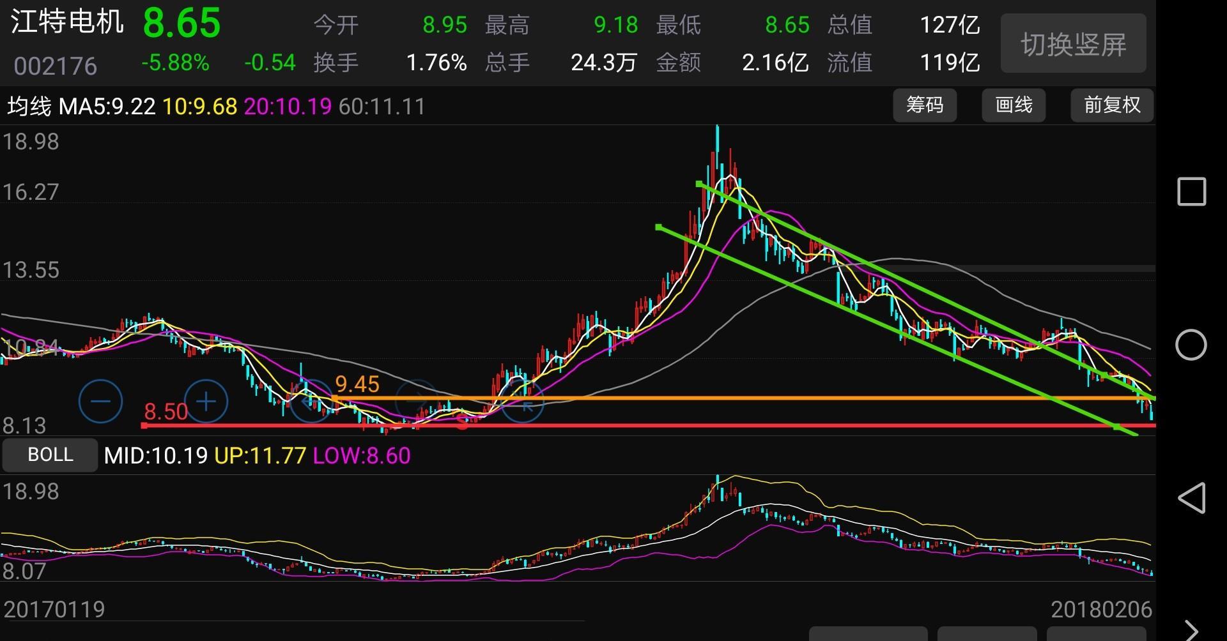Tap the scroll-right arrow circle on chart

(x=417, y=402)
